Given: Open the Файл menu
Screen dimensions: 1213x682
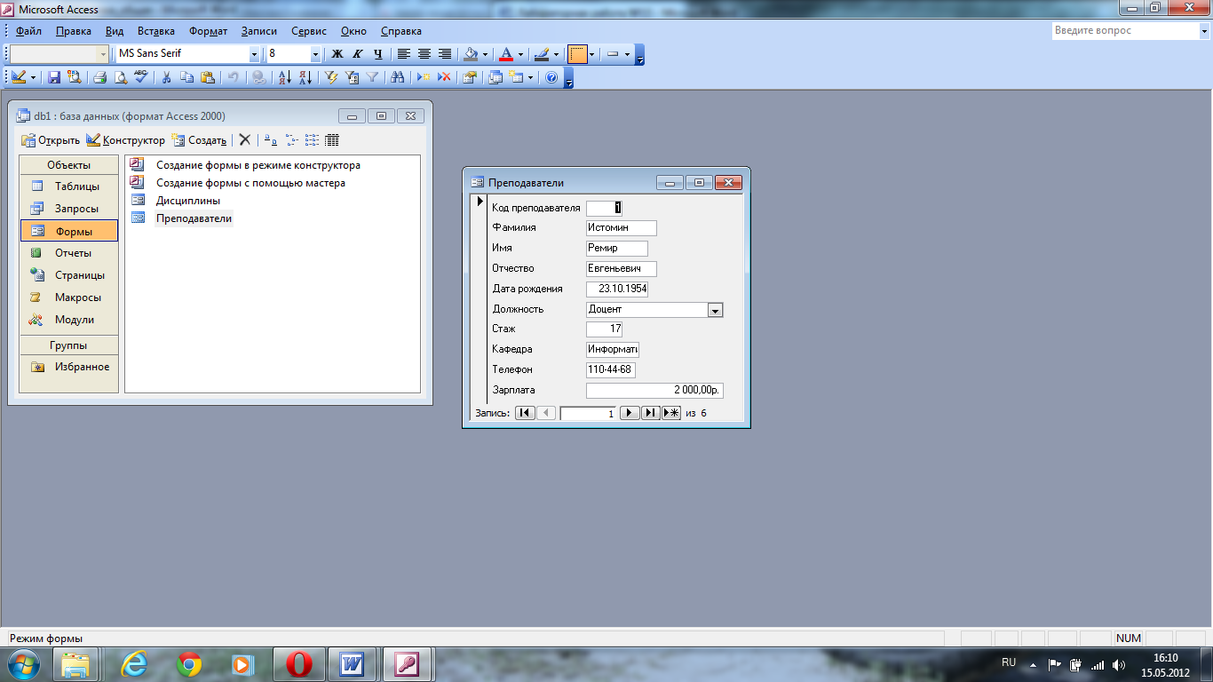Looking at the screenshot, I should coord(28,31).
